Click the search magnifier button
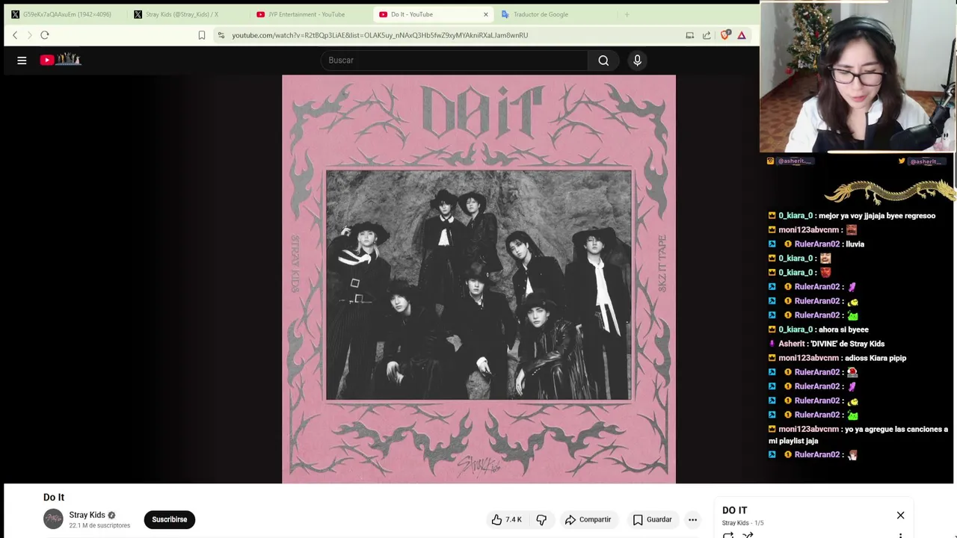Image resolution: width=957 pixels, height=538 pixels. point(603,61)
